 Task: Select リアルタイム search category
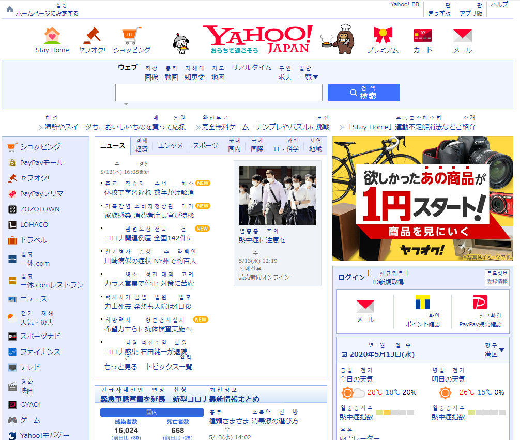point(251,67)
